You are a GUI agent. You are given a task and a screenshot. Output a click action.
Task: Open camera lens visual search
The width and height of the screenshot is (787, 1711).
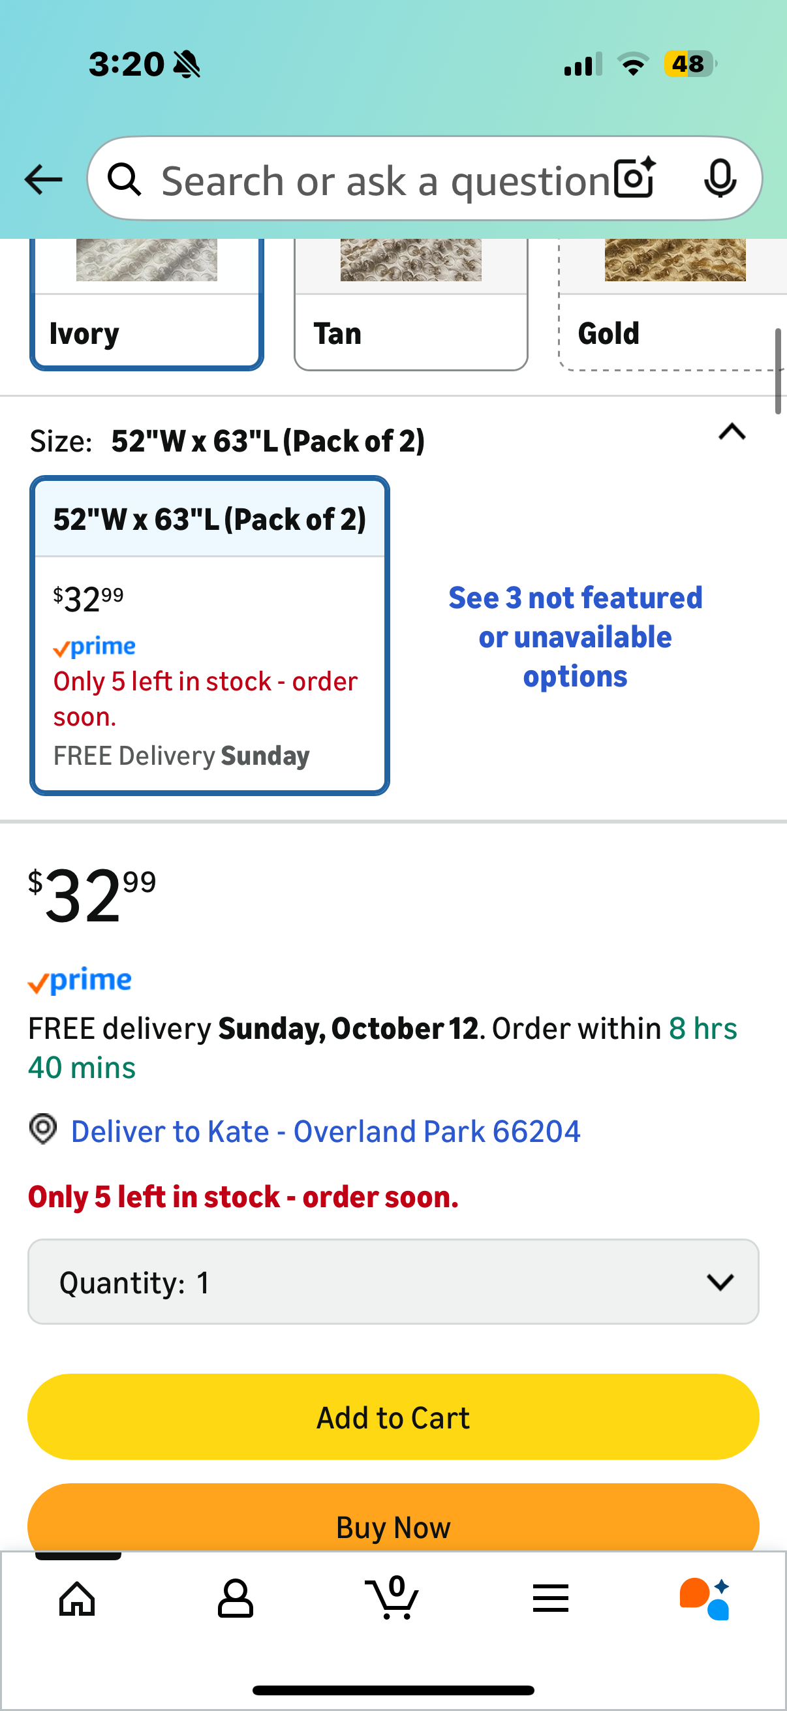point(634,178)
